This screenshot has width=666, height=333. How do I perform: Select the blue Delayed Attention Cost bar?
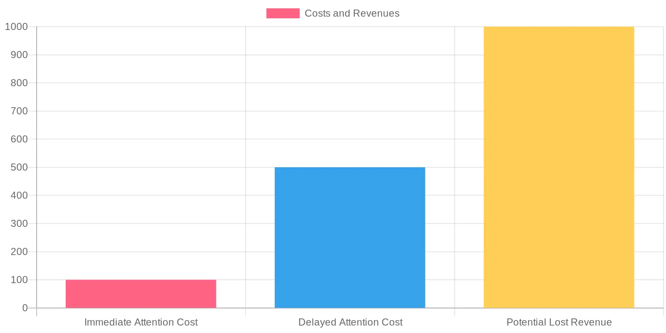(x=350, y=238)
